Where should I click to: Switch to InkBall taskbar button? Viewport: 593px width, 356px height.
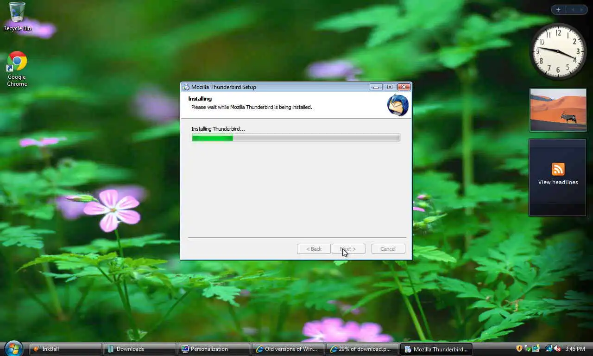tap(66, 349)
